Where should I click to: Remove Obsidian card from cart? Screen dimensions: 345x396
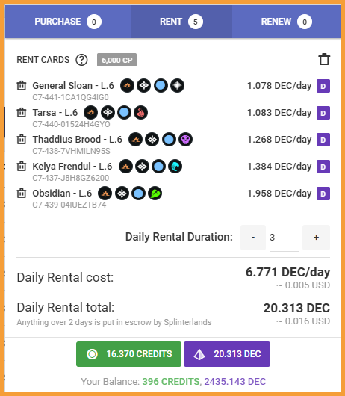coord(22,194)
